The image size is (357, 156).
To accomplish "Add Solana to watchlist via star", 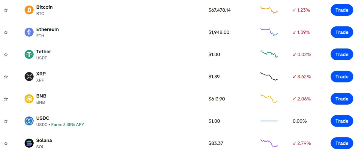I will (6, 143).
